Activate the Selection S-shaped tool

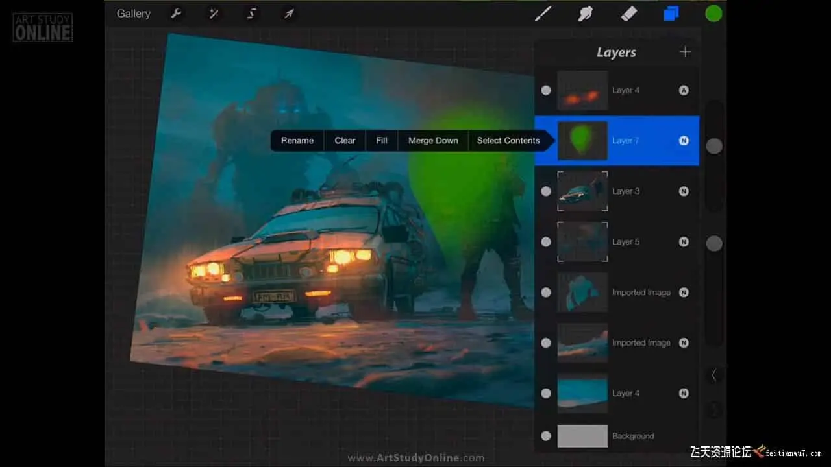tap(251, 14)
